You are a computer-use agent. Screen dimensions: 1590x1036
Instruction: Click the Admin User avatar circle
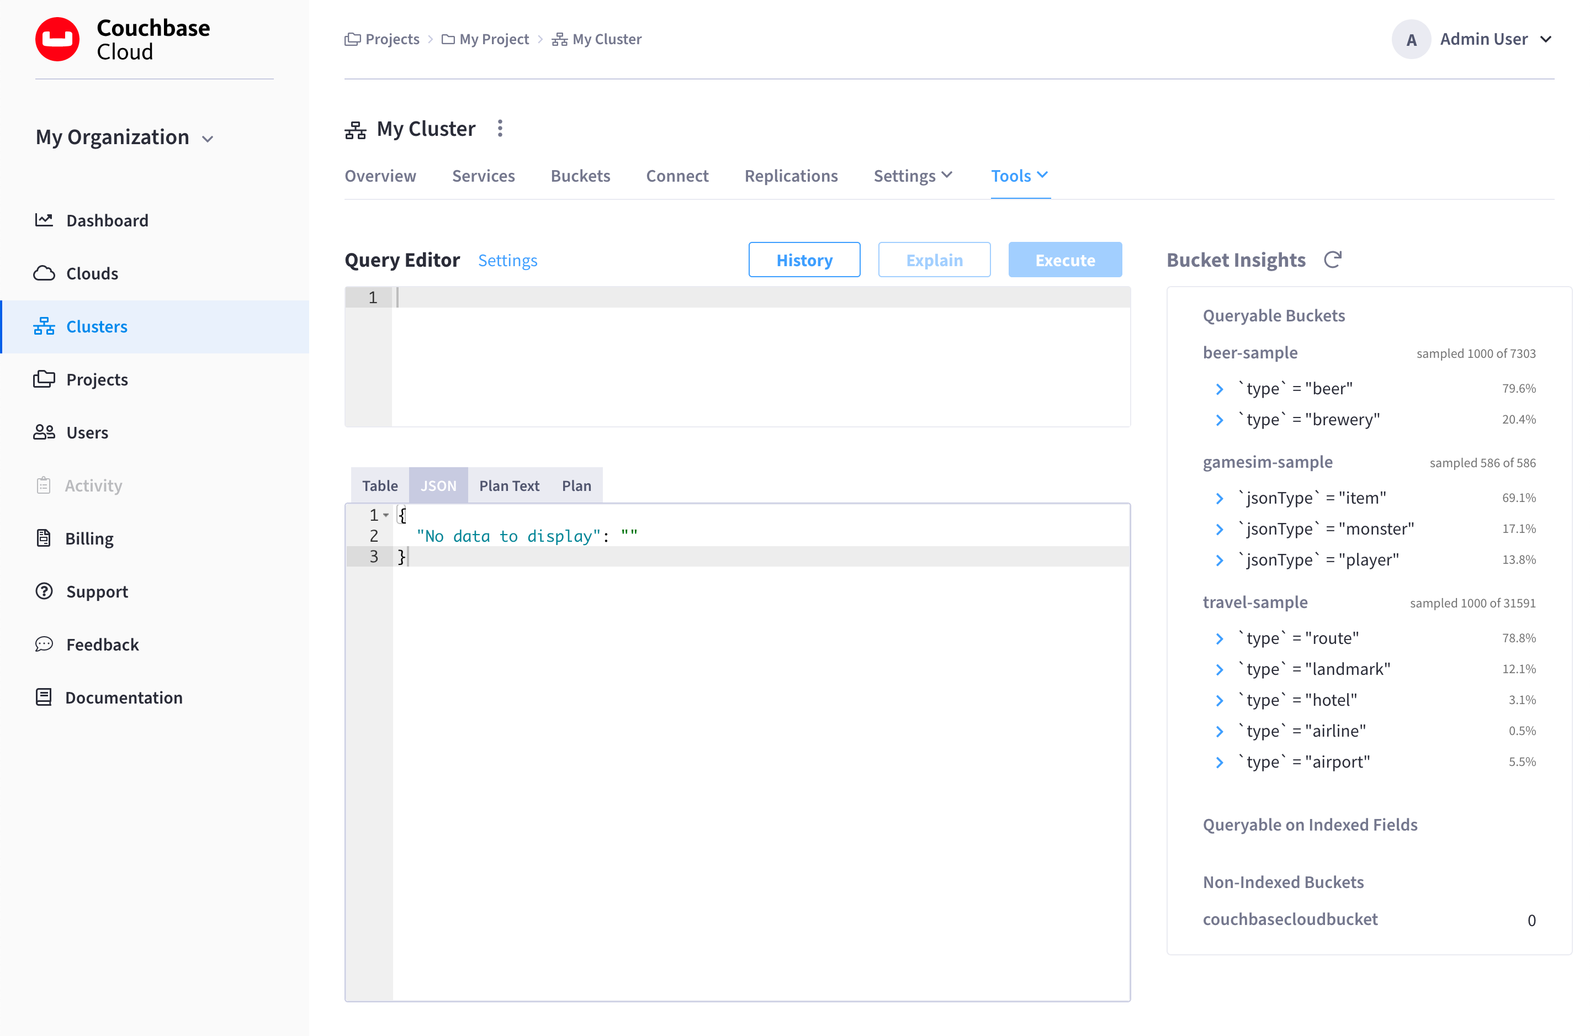[x=1411, y=39]
